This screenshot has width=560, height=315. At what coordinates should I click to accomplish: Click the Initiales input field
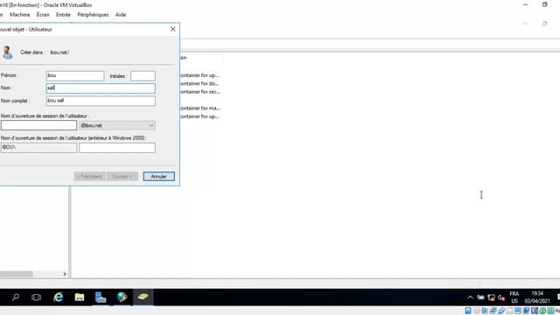pos(143,76)
